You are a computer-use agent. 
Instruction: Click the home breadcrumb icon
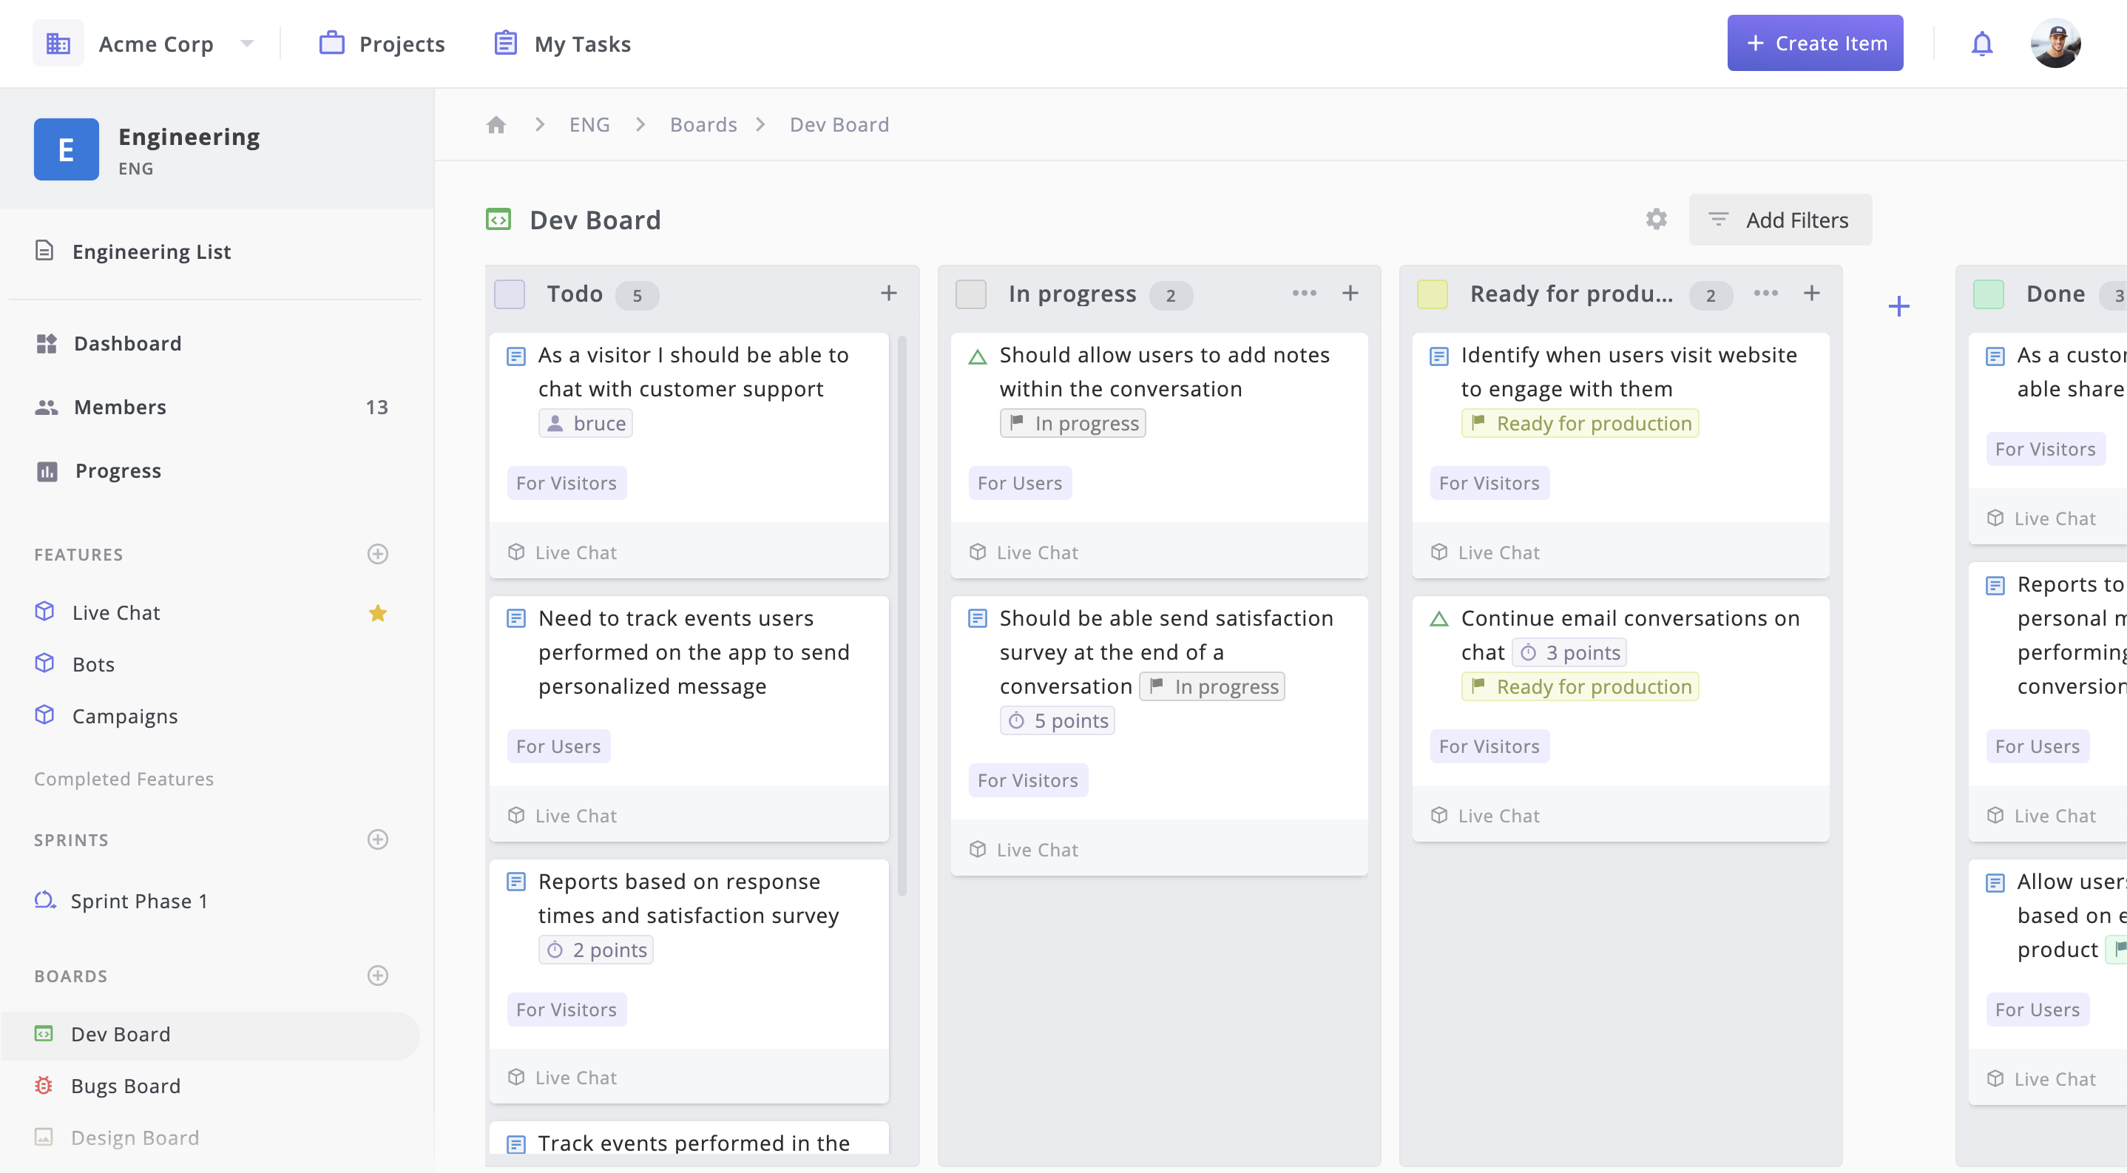pyautogui.click(x=496, y=125)
